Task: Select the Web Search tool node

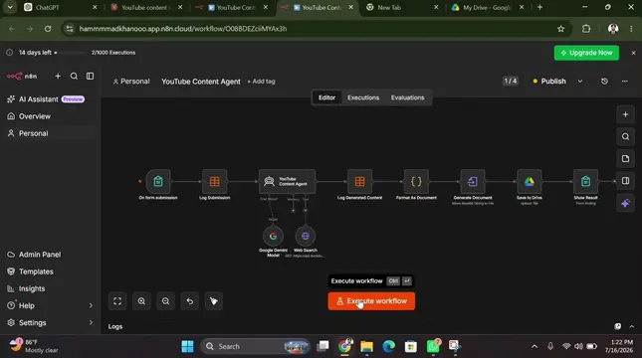Action: click(305, 236)
